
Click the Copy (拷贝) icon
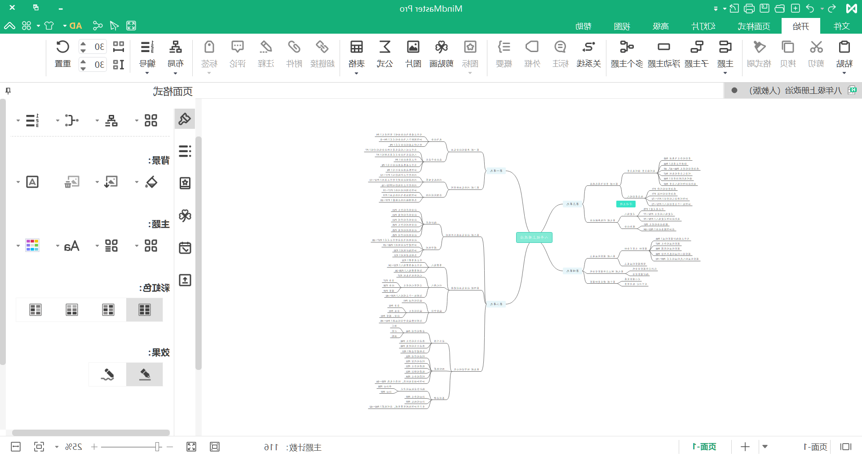pyautogui.click(x=788, y=47)
